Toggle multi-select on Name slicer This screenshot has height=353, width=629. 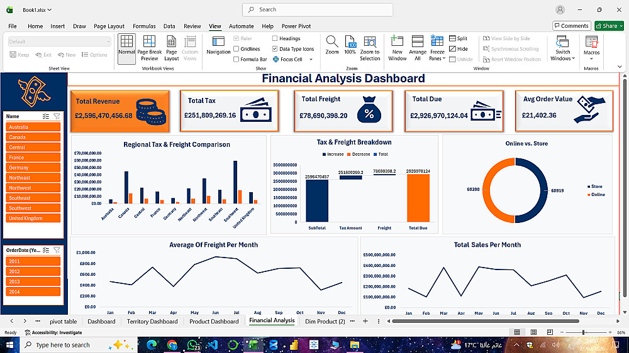pyautogui.click(x=46, y=116)
